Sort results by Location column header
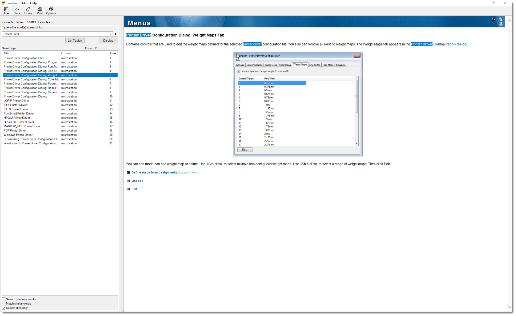This screenshot has height=316, width=516. click(84, 53)
